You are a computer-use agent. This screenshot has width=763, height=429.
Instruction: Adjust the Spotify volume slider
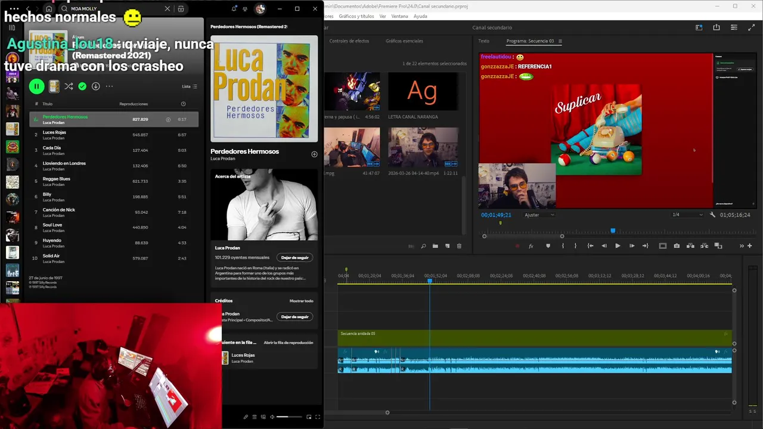pyautogui.click(x=289, y=417)
